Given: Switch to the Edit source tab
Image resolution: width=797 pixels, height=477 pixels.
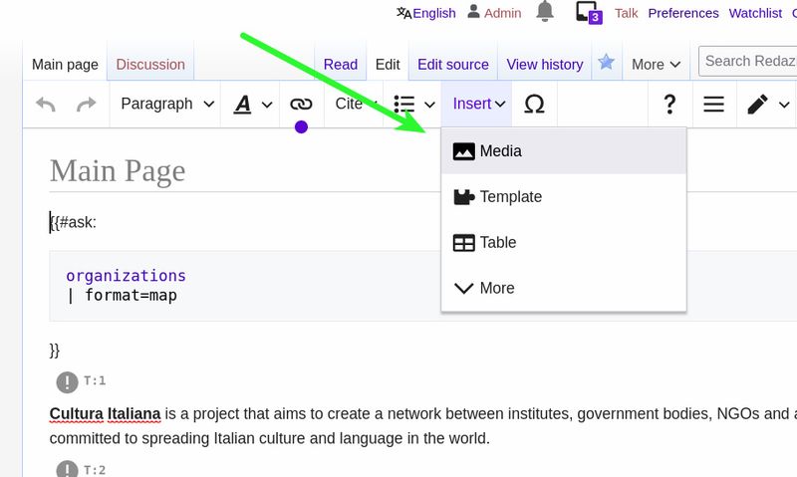Looking at the screenshot, I should [x=452, y=65].
